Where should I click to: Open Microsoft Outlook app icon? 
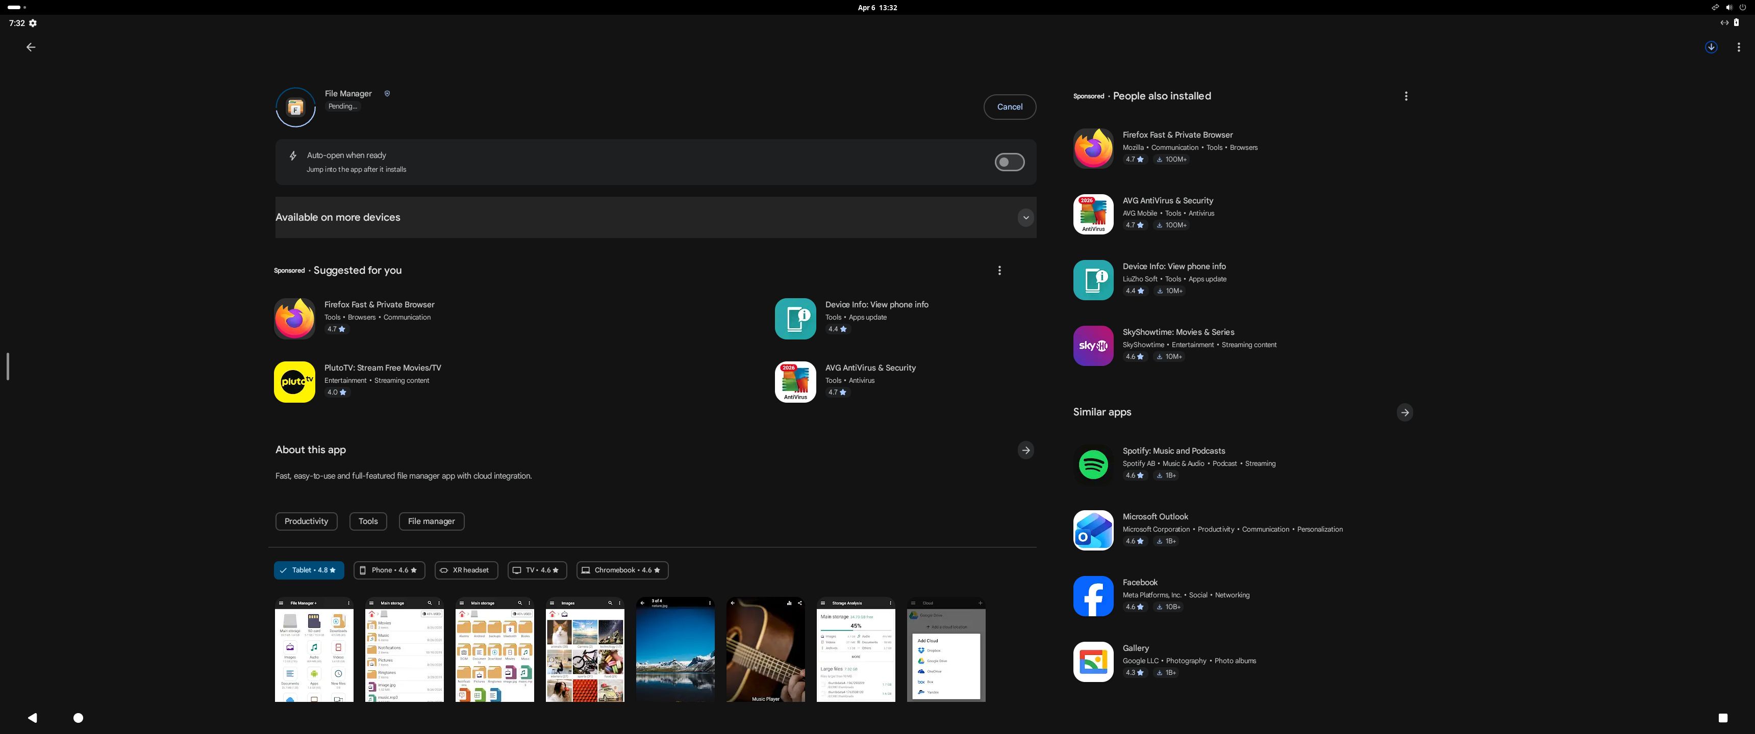pyautogui.click(x=1093, y=530)
